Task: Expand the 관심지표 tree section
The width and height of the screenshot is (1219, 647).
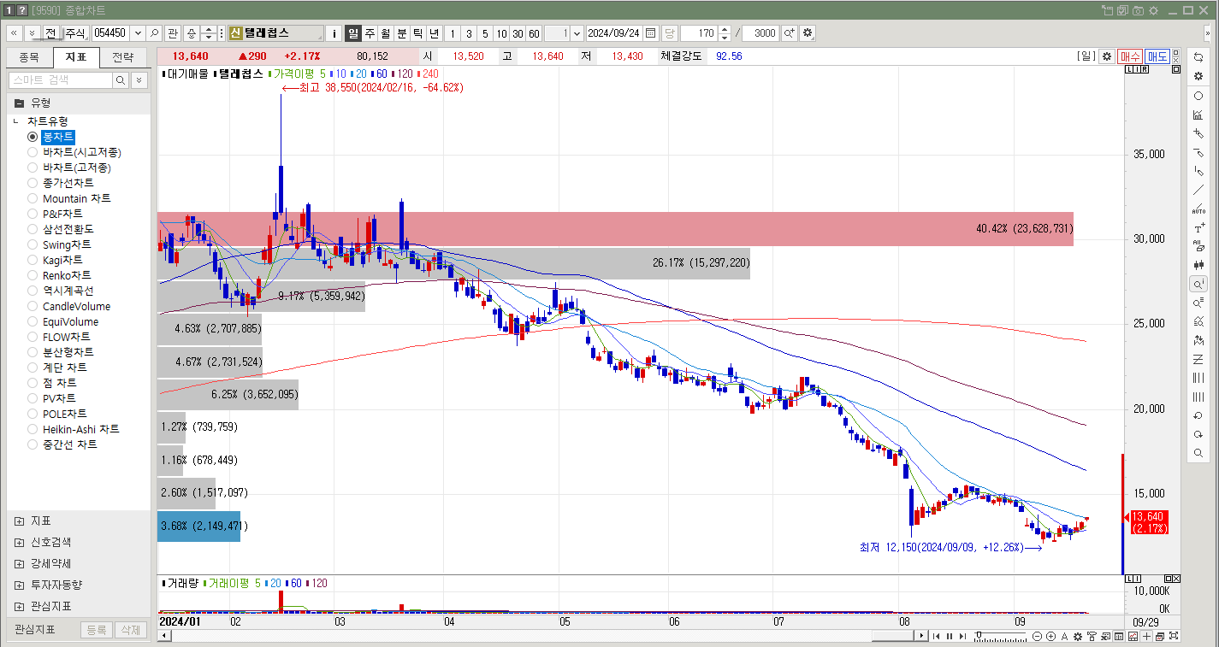Action: 19,606
